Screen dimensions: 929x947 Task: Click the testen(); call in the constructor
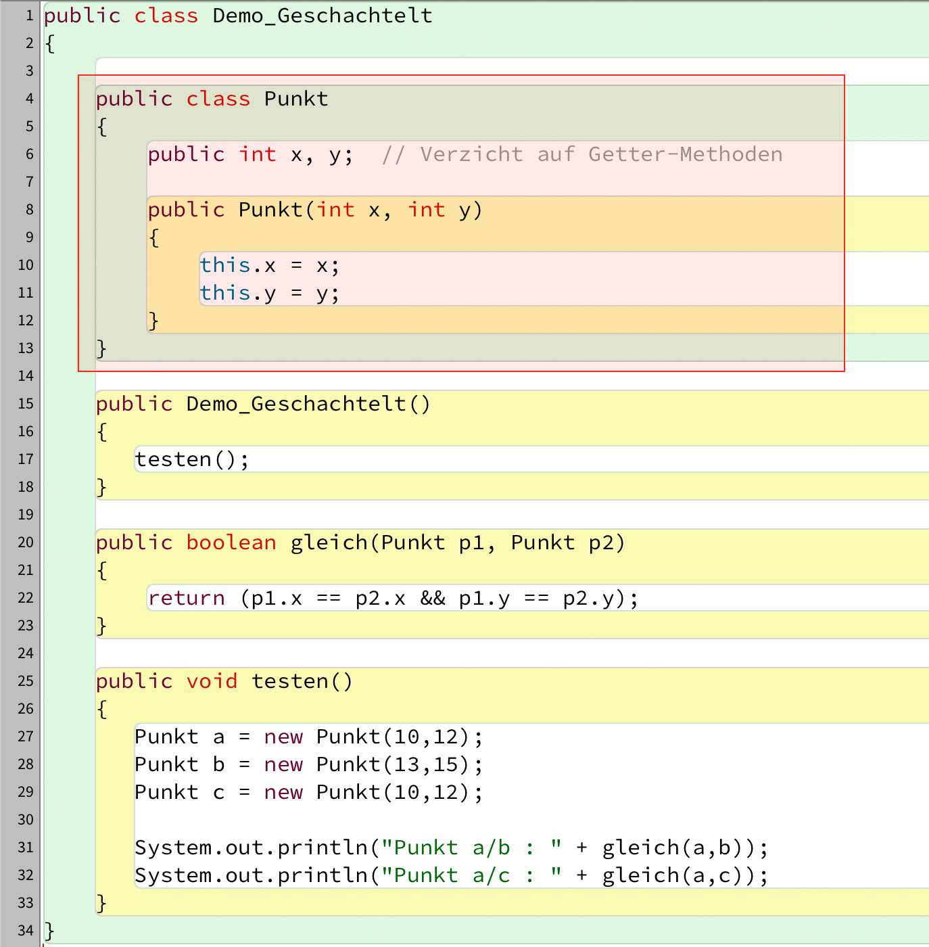tap(192, 460)
